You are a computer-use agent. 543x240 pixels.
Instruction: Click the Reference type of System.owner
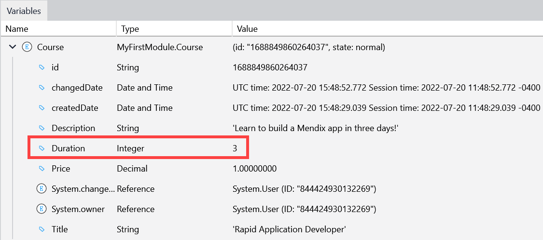point(136,209)
